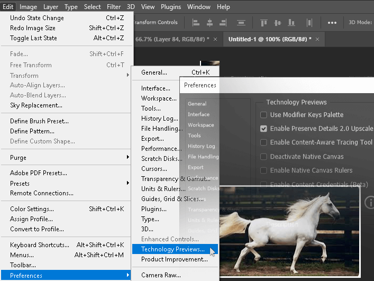Choose Toggle Last State
The height and width of the screenshot is (281, 374).
pos(67,38)
